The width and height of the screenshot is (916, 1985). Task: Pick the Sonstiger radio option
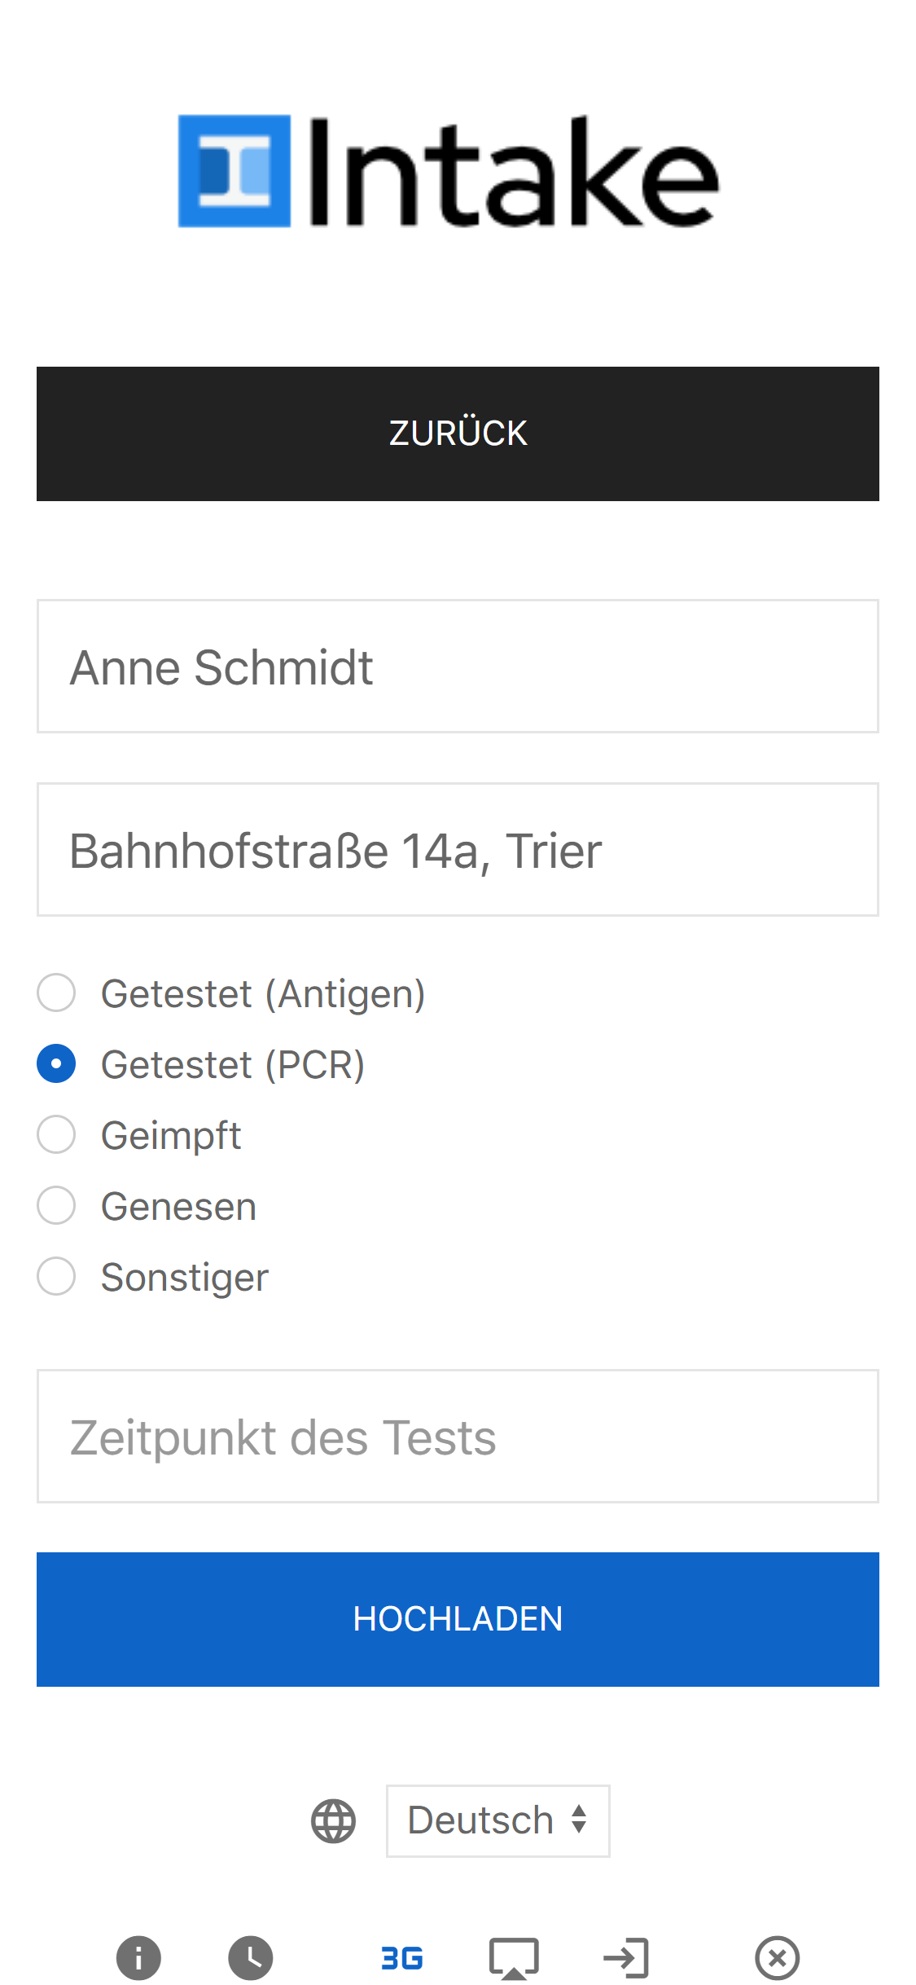coord(56,1276)
